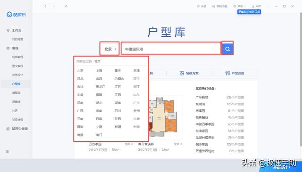Open the 帮助 help menu
This screenshot has height=172, width=302.
tap(240, 6)
